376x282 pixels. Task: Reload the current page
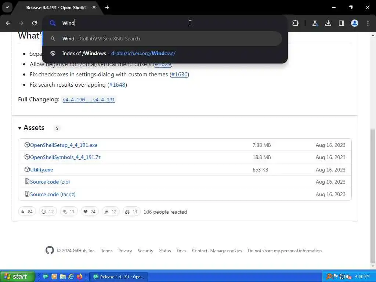click(x=35, y=23)
